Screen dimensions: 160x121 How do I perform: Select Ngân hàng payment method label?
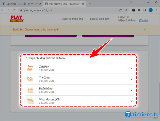(46, 89)
